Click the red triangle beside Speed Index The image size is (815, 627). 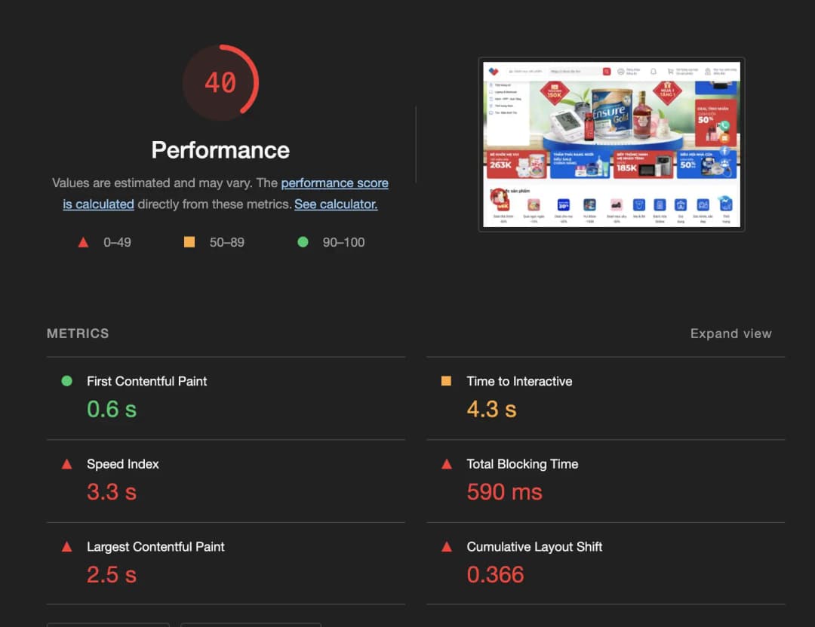(x=66, y=464)
